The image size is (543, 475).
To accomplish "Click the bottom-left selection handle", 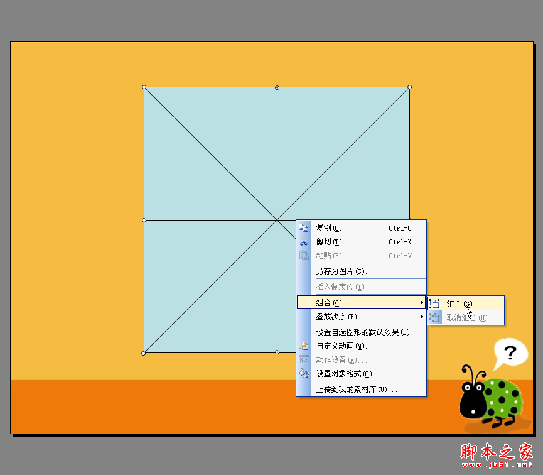I will [x=144, y=353].
